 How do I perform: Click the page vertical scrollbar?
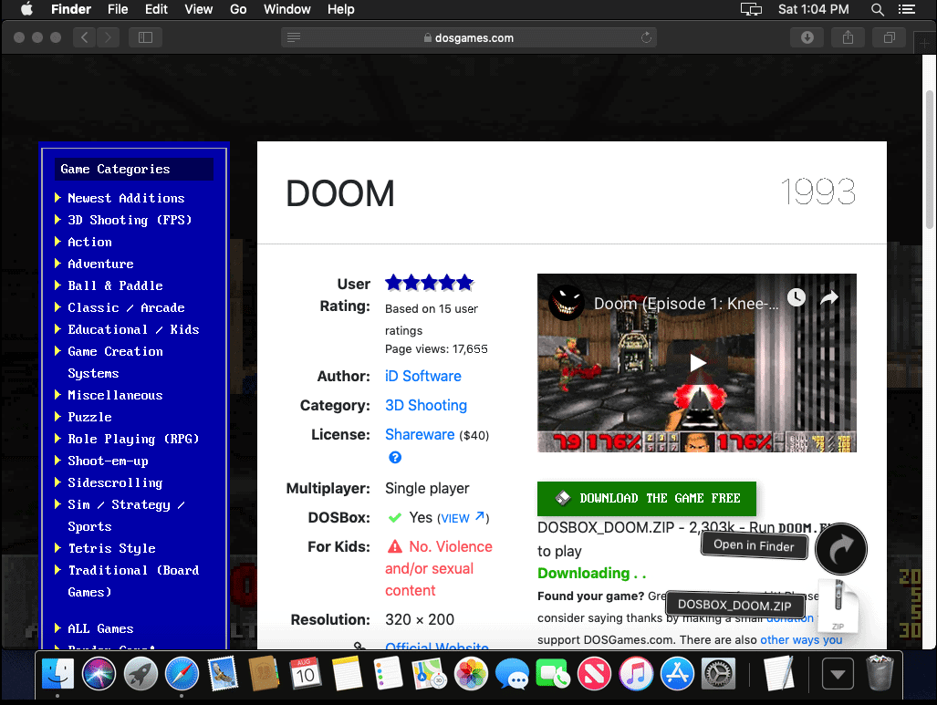pos(929,159)
